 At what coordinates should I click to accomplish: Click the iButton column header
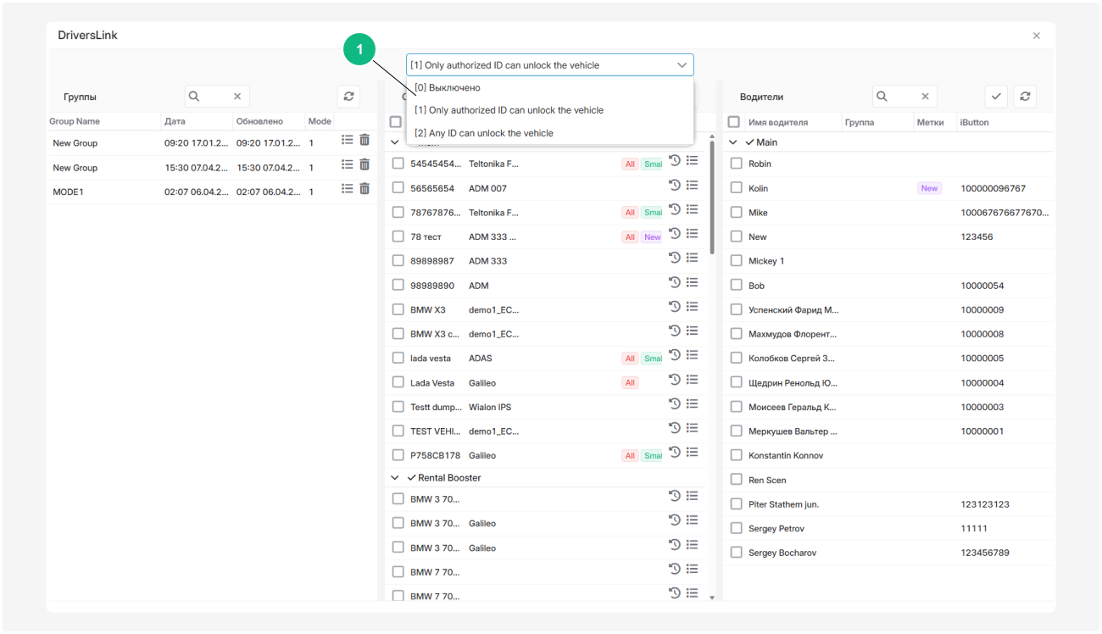pyautogui.click(x=974, y=122)
